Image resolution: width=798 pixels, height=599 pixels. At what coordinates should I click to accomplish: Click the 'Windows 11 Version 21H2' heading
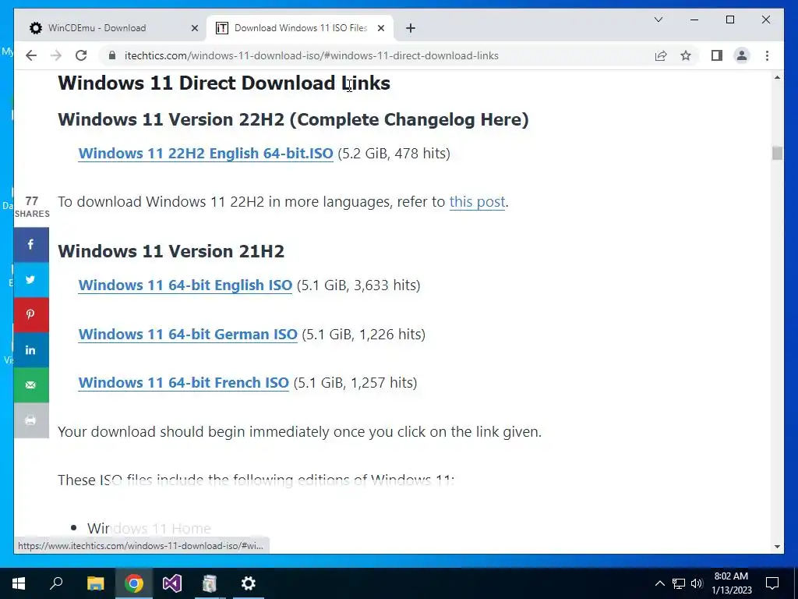(171, 251)
